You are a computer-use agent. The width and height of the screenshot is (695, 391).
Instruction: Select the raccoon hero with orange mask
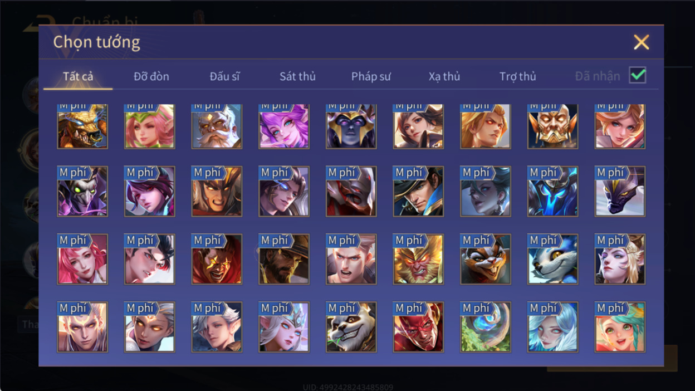click(486, 259)
